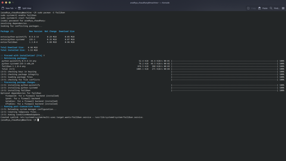
Task: Click the 'sudo systemctl start fail2ban' line
Action: click(x=18, y=18)
